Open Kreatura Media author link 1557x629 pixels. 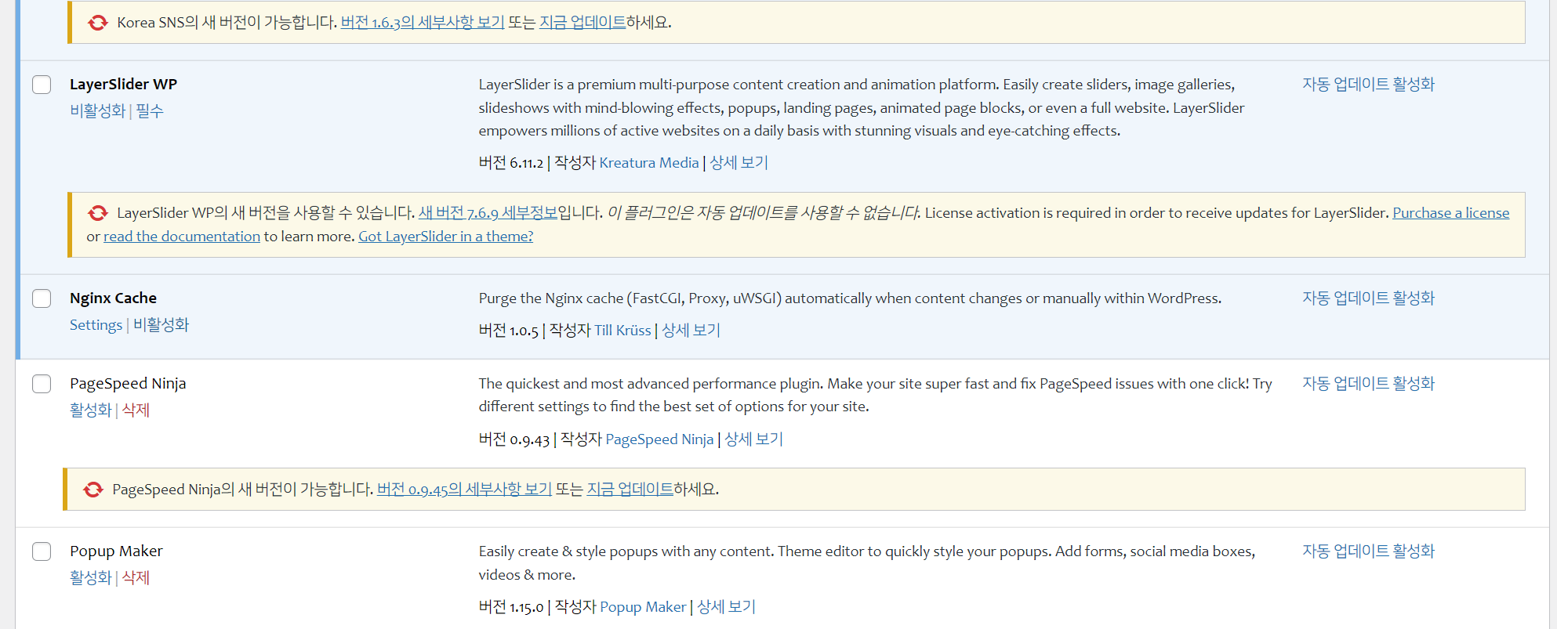649,162
